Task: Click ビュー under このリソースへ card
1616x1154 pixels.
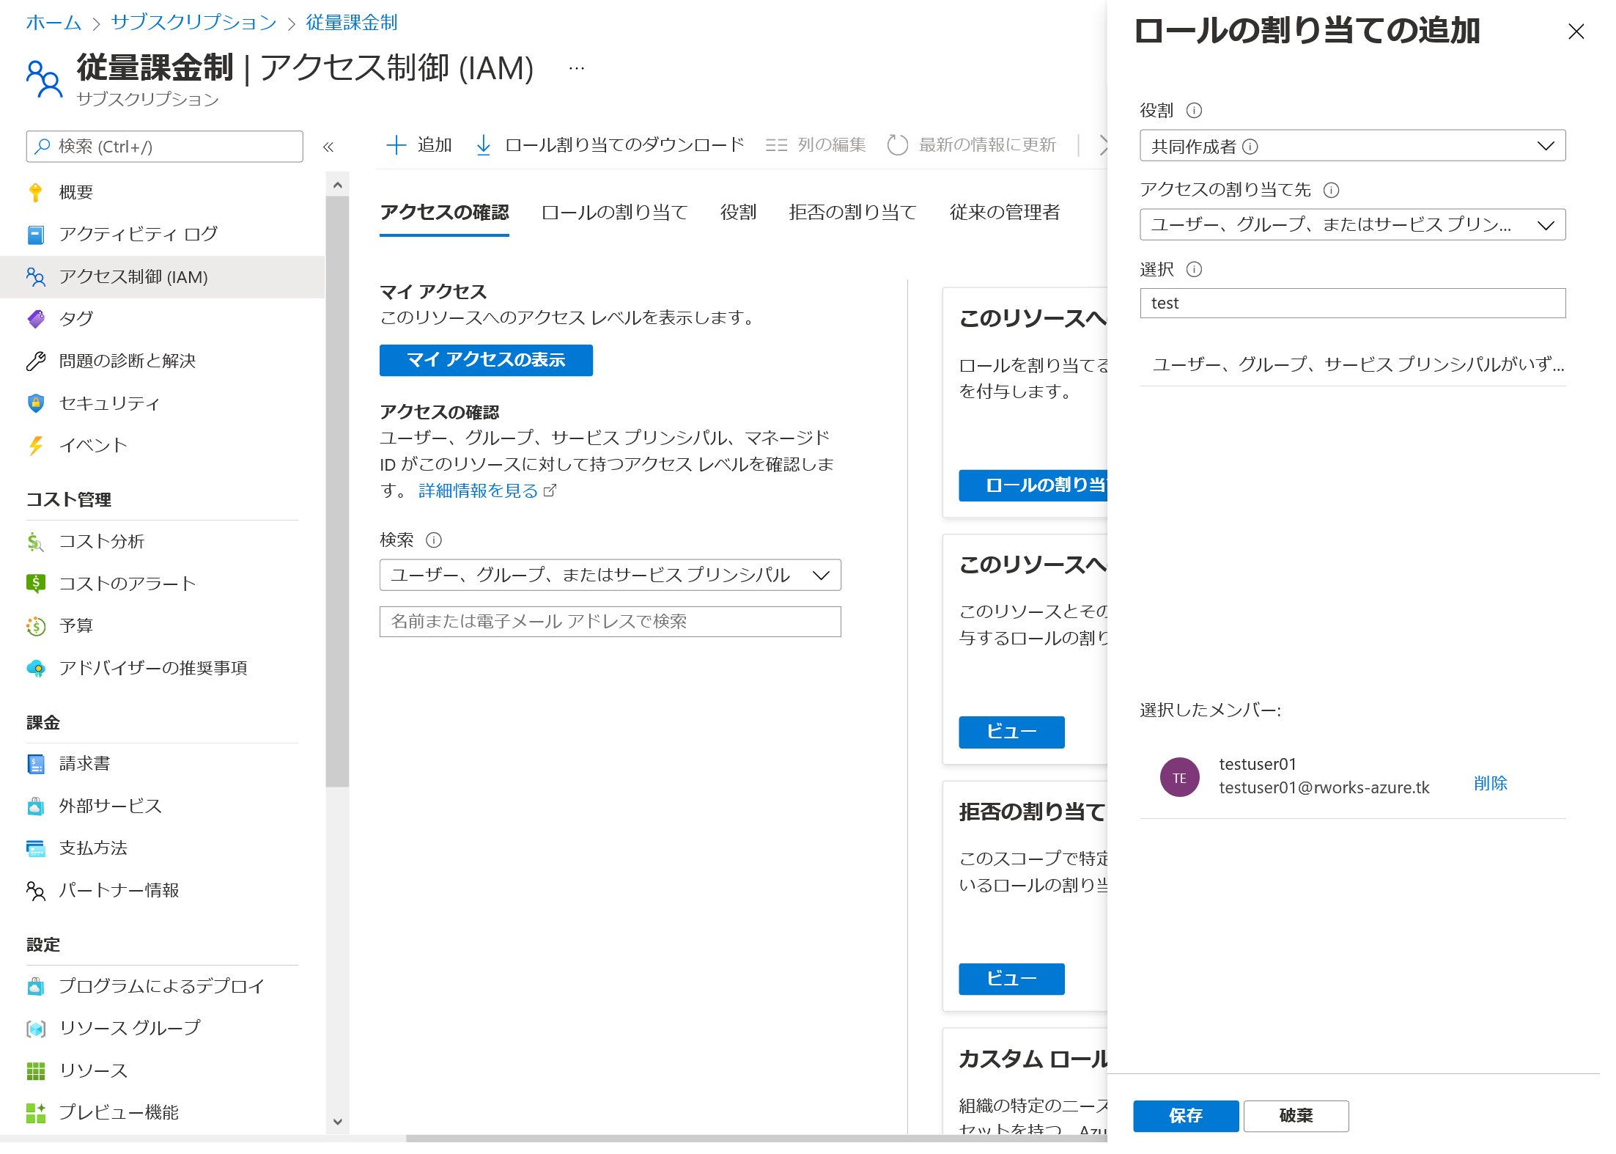Action: 1011,732
